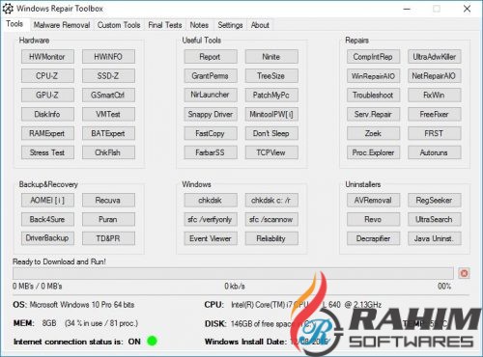Viewport: 483px width, 357px height.
Task: Launch PatchMyPc
Action: 271,95
